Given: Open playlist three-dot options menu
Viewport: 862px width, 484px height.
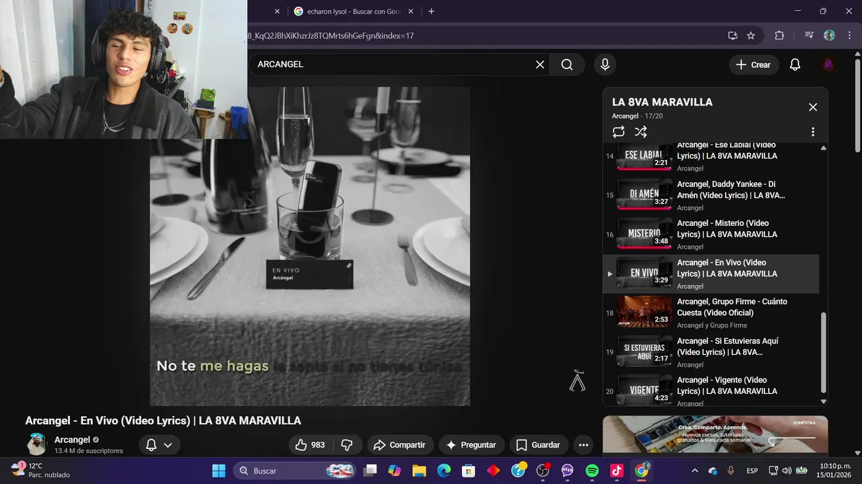Looking at the screenshot, I should pos(813,132).
